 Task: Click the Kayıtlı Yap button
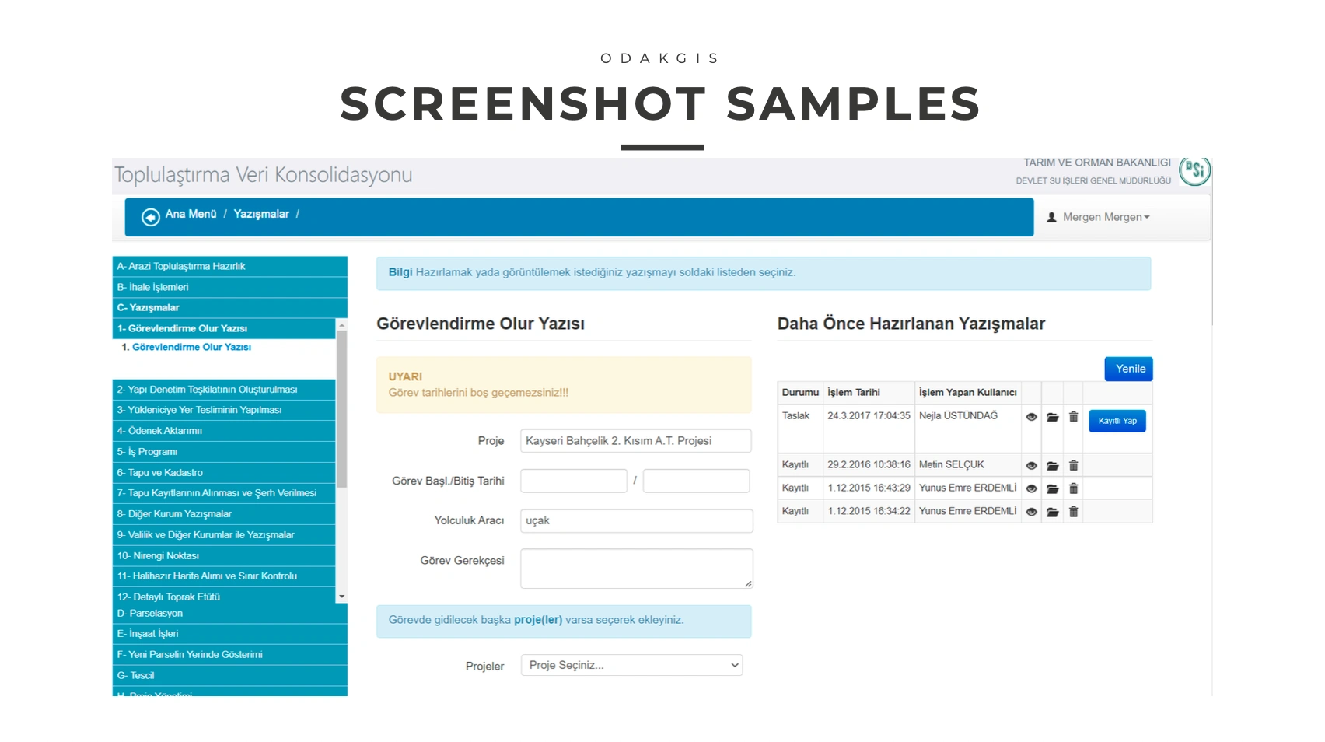[x=1117, y=421]
